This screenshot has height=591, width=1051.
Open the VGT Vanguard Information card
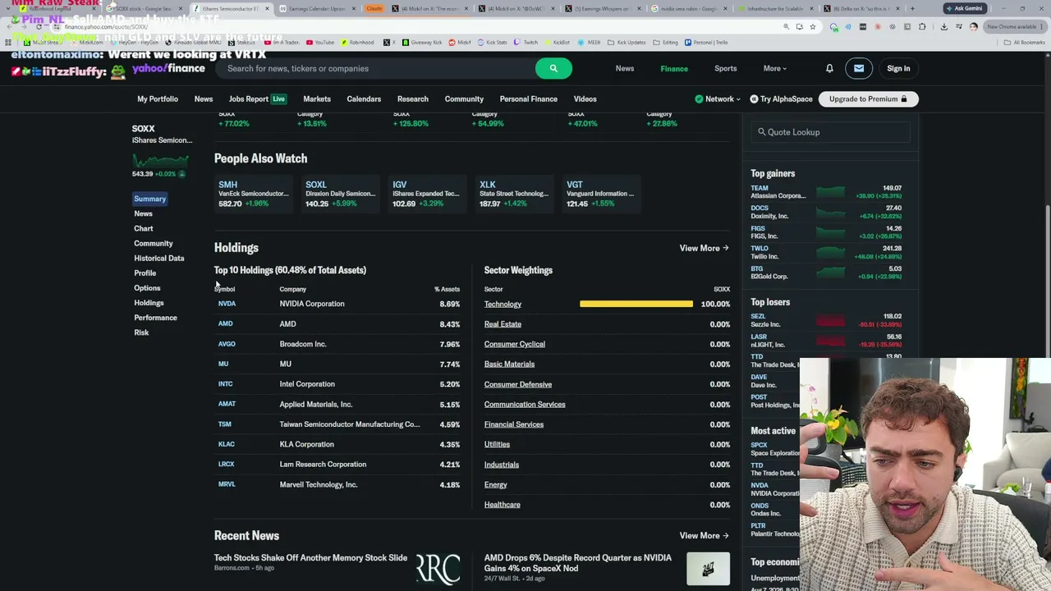click(x=600, y=194)
